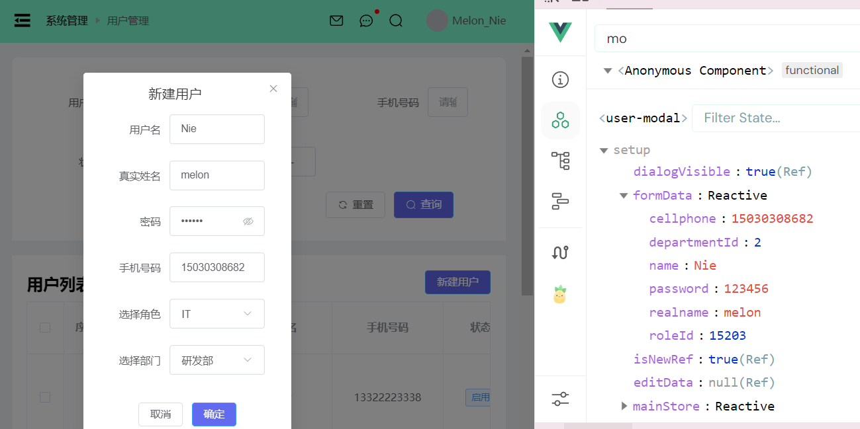The image size is (860, 429).
Task: Toggle the table header select-all checkbox
Action: (45, 327)
